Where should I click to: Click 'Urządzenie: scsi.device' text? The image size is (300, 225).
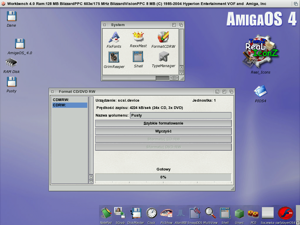coord(117,100)
